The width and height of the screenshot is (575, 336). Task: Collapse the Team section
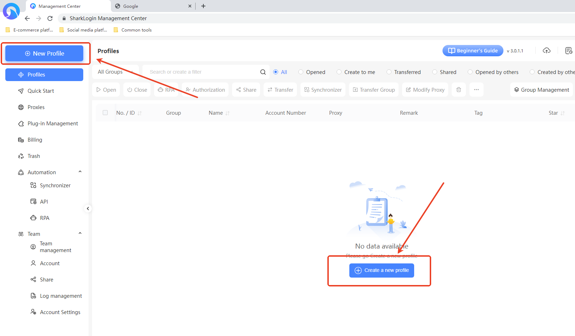[x=80, y=234]
